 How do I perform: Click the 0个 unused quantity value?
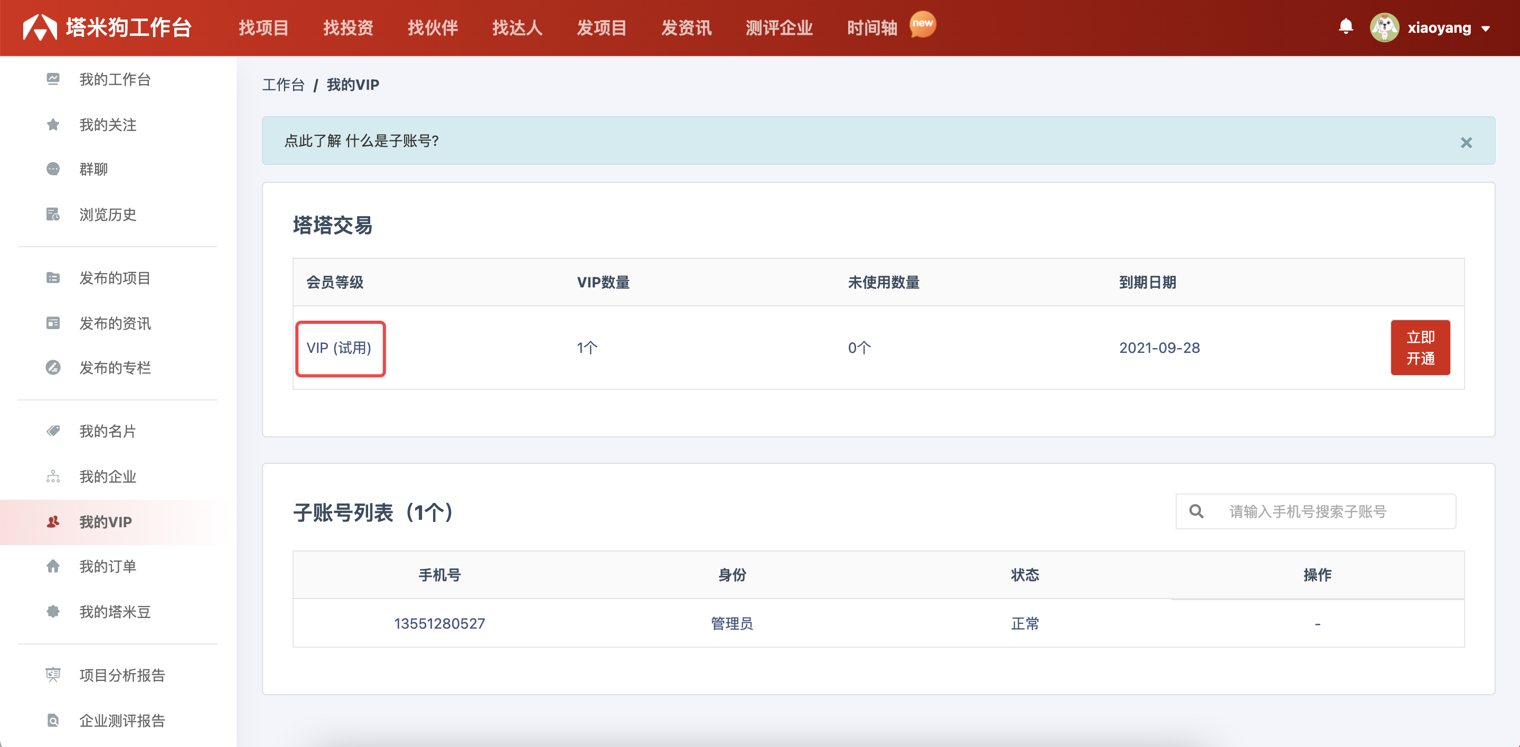click(859, 348)
